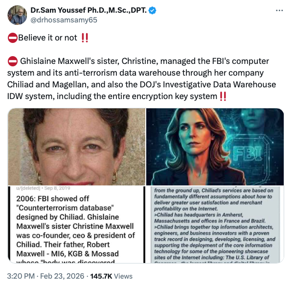
Task: Click the no-entry emoji before "Ghislaine Maxwell's sister"
Action: click(13, 61)
